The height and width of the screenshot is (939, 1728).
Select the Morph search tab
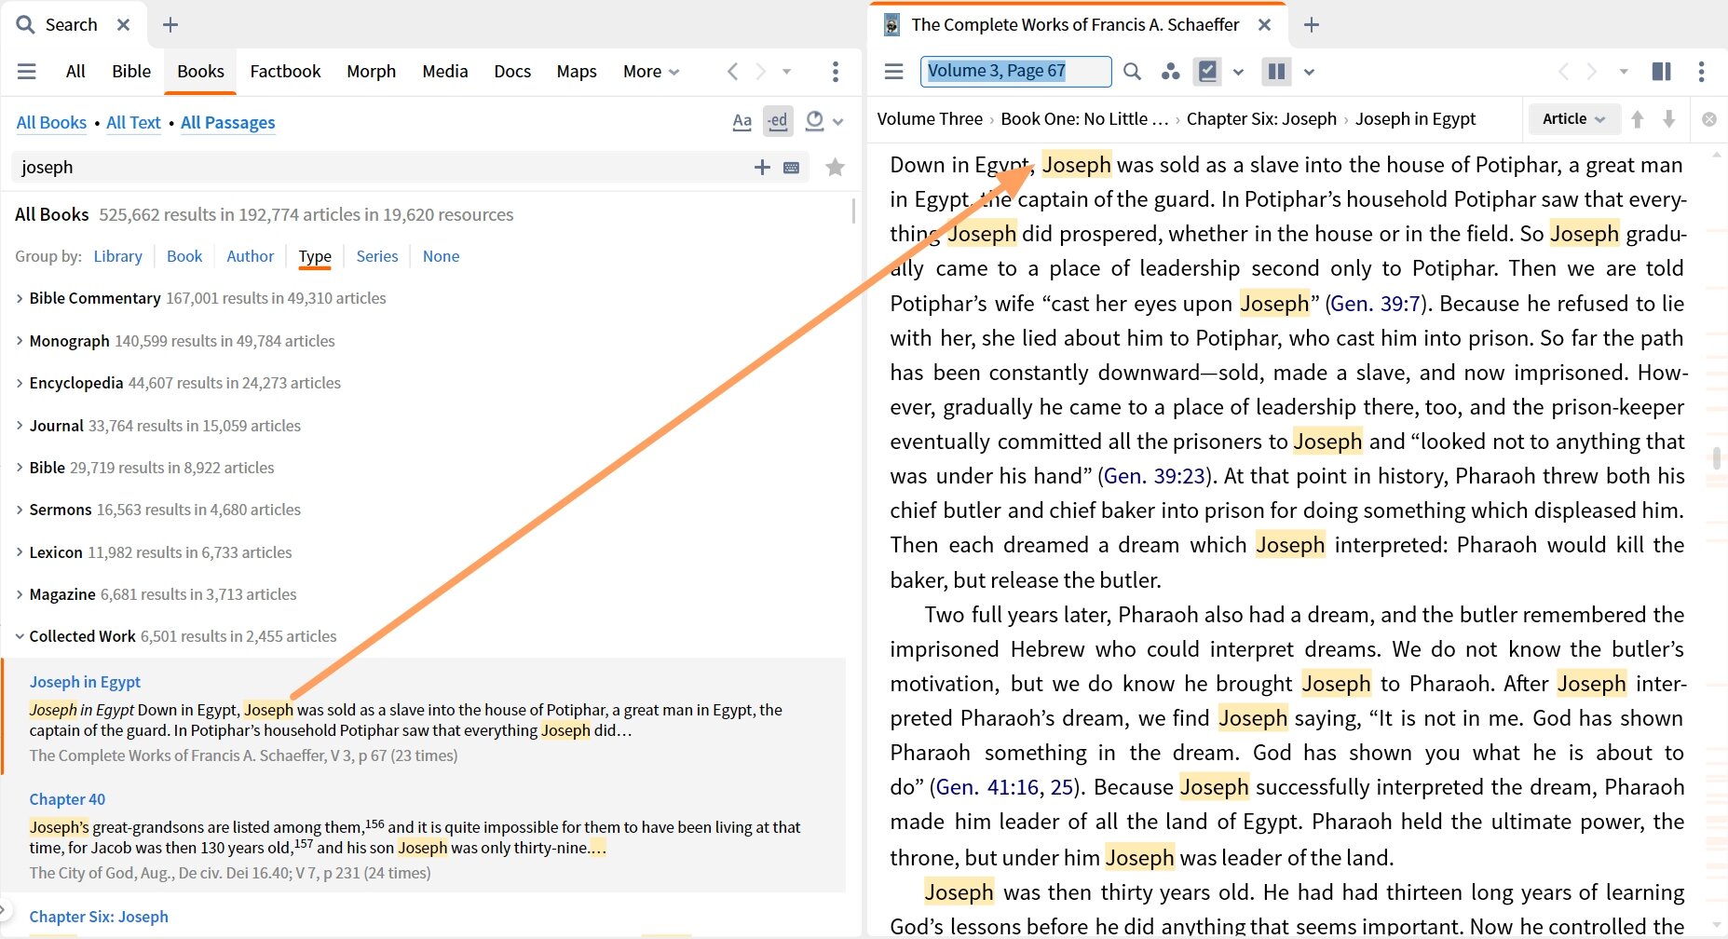[x=371, y=72]
